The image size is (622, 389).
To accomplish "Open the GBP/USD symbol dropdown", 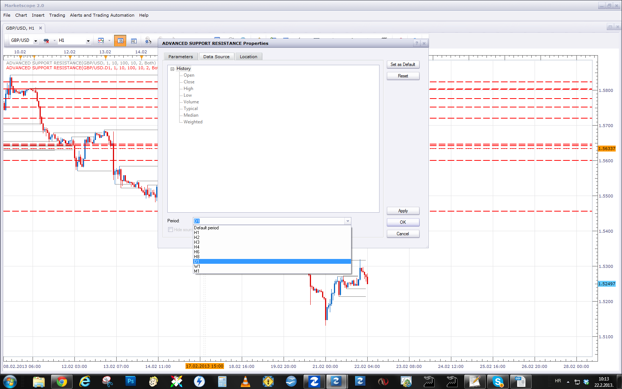I will tap(36, 41).
